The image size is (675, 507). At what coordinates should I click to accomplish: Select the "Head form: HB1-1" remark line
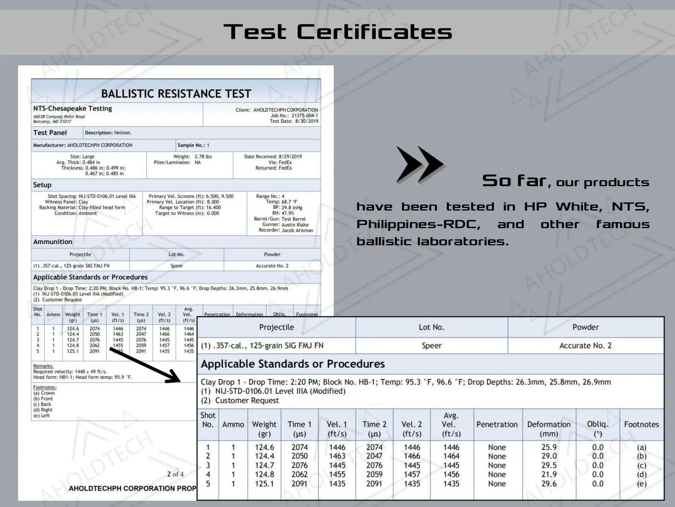pyautogui.click(x=83, y=377)
